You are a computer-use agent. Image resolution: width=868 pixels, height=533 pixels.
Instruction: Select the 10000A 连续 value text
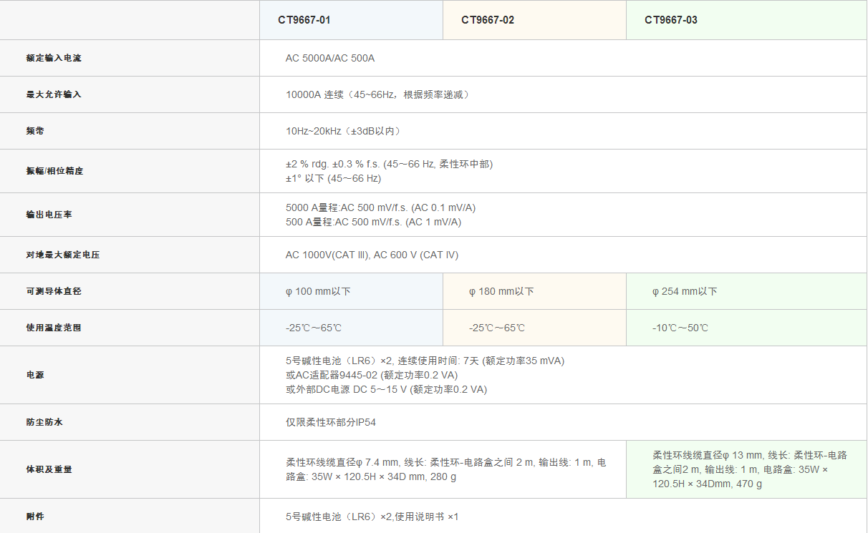(377, 94)
